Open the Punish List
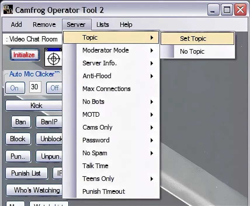 (27, 173)
